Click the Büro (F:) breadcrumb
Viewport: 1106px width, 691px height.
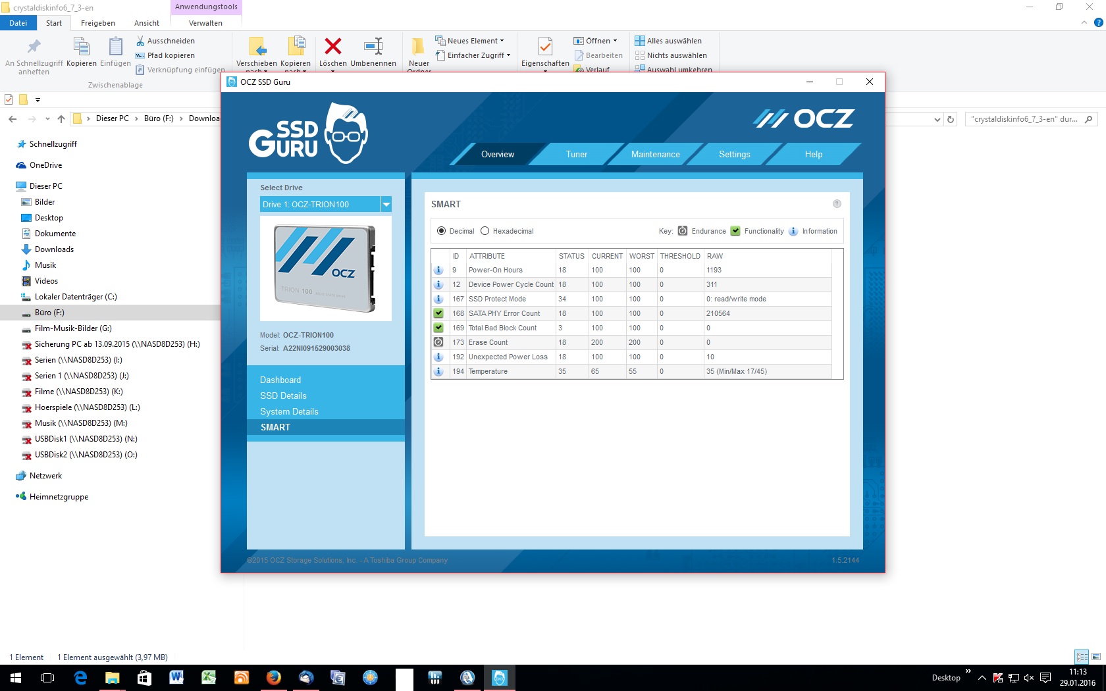(x=159, y=118)
